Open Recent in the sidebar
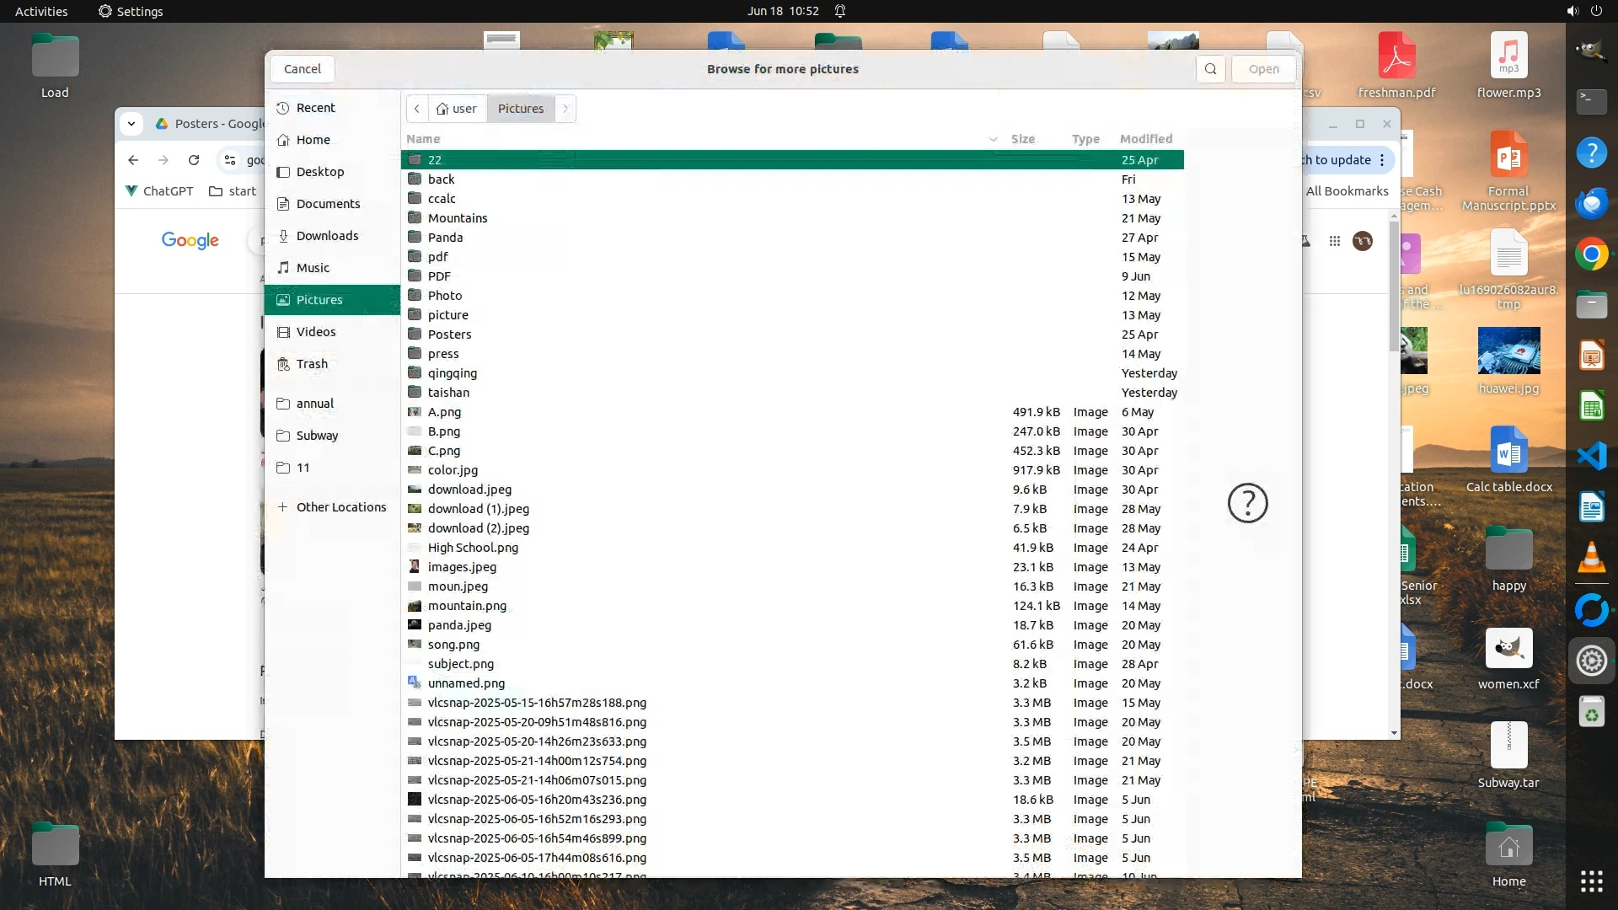Screen dimensions: 1618x910 pos(315,108)
